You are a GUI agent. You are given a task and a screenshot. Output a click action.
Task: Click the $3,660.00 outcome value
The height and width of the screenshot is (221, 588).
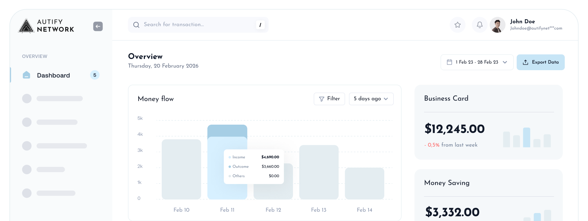[x=270, y=167]
